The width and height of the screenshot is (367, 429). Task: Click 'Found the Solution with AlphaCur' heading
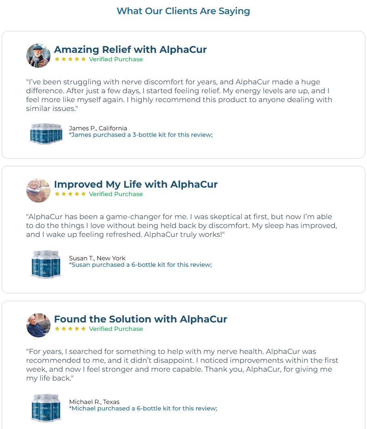click(141, 319)
